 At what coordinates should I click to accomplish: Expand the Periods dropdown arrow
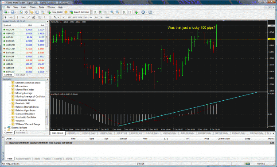[146, 12]
